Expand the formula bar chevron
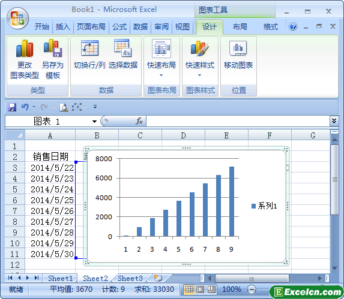This screenshot has width=344, height=299. point(334,121)
